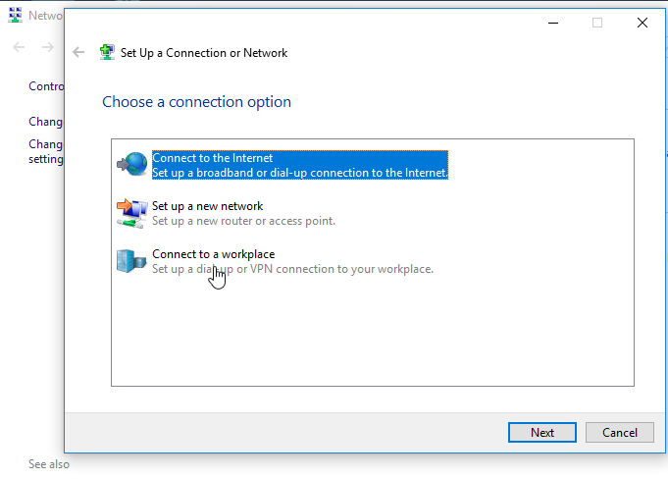
Task: Click the Change advanced sharing settings link
Action: [45, 151]
